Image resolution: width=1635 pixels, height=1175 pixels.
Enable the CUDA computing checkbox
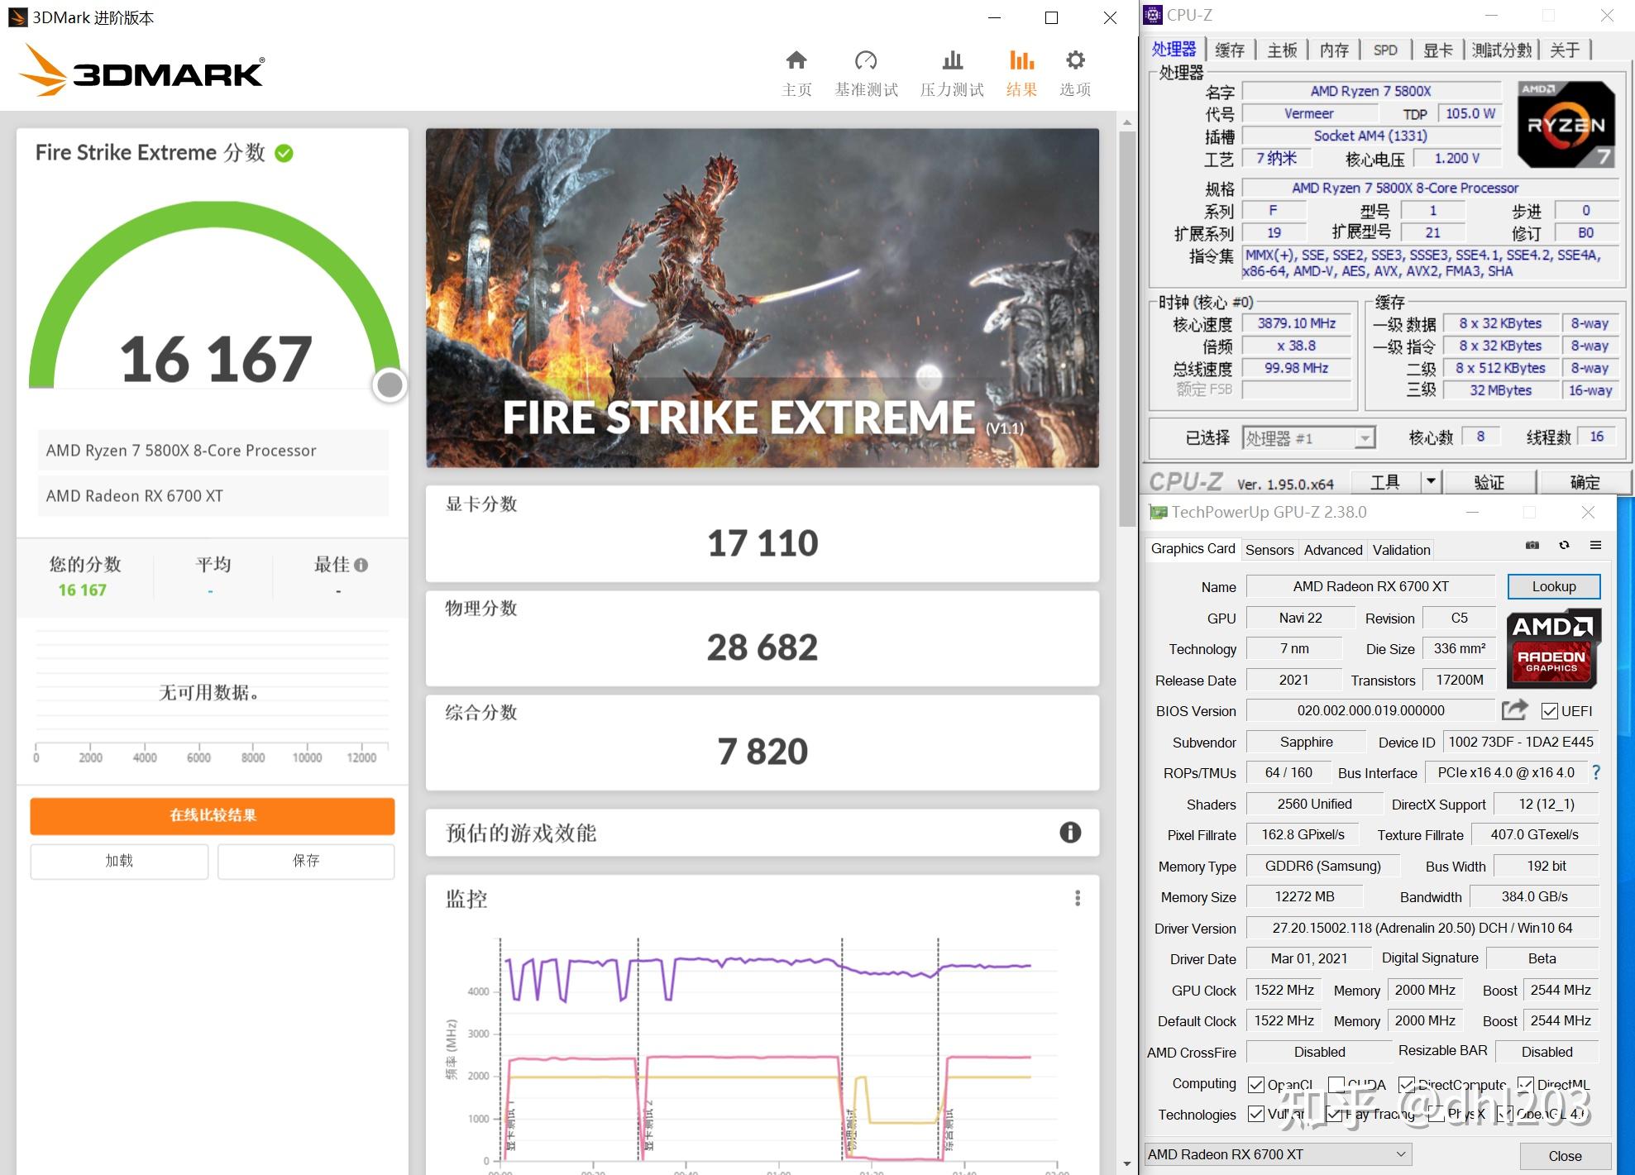coord(1336,1084)
